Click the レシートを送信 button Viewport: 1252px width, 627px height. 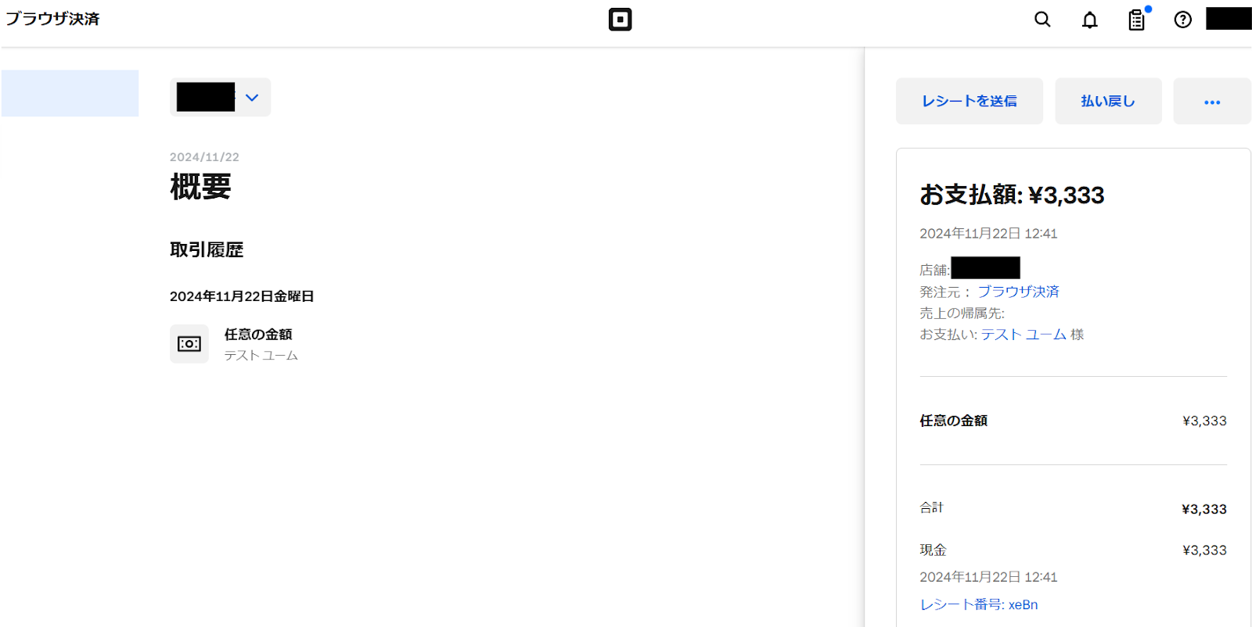969,102
